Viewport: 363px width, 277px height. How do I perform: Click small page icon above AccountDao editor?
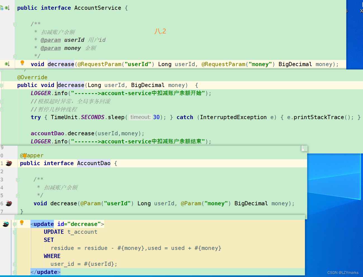click(x=304, y=148)
